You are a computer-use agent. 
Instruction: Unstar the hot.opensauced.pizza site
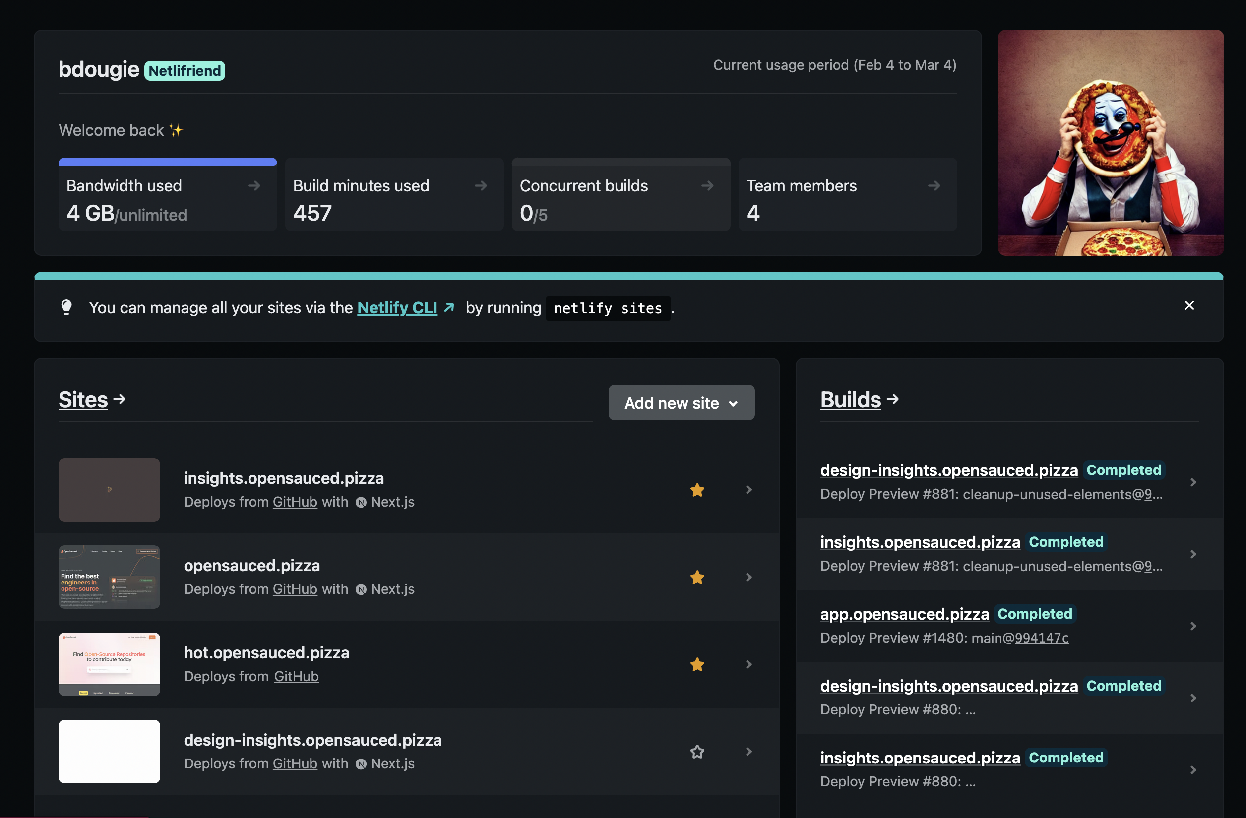(697, 665)
